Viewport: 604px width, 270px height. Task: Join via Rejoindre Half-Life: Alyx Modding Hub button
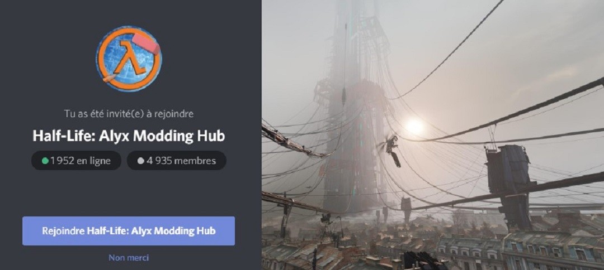point(129,231)
